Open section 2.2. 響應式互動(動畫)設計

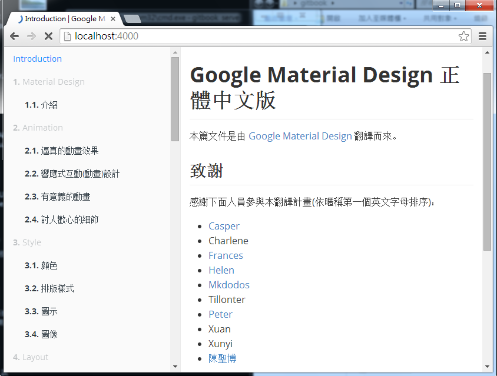72,174
